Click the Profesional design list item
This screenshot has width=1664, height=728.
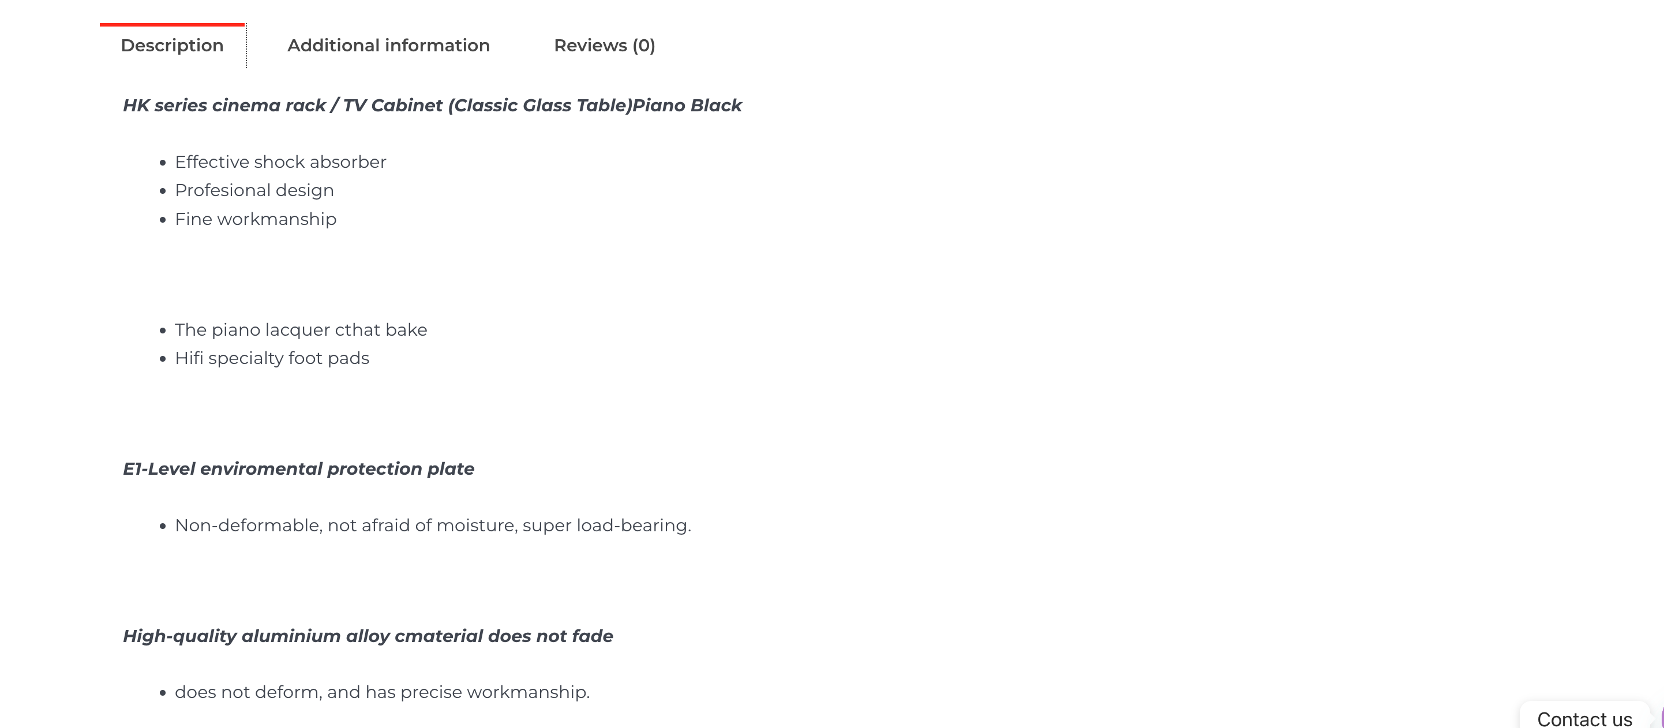(254, 190)
